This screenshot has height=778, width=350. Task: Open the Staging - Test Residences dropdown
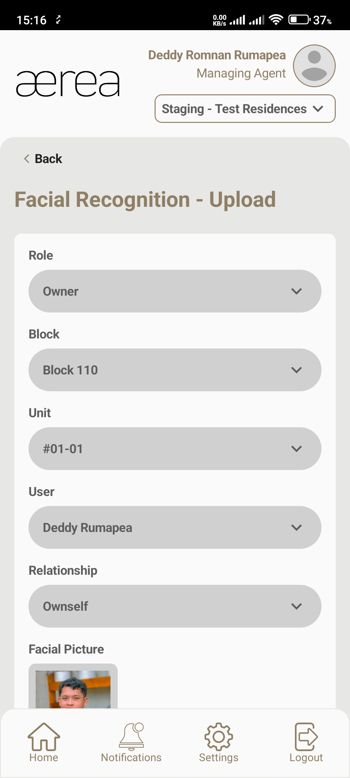[x=245, y=109]
